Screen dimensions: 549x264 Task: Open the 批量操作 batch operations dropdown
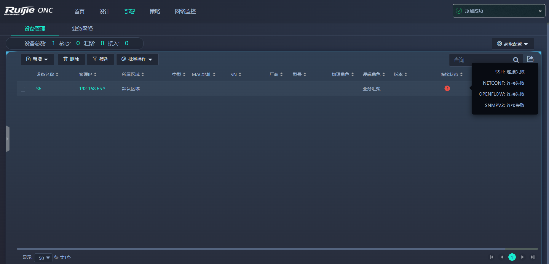click(x=137, y=59)
